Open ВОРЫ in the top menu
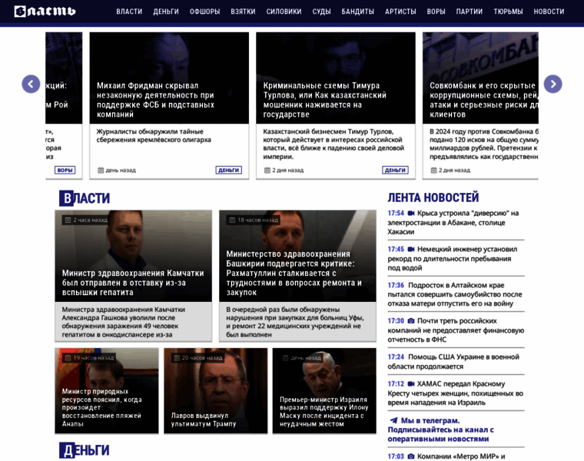This screenshot has width=584, height=461. [x=436, y=12]
